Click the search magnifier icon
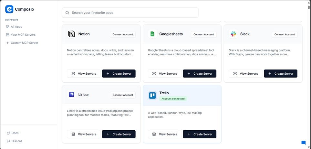The height and width of the screenshot is (149, 311). point(67,13)
